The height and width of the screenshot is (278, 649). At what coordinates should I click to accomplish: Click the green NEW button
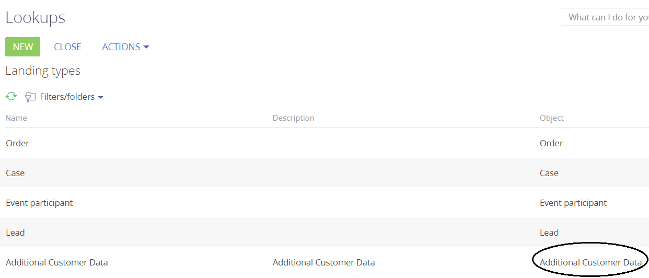(x=22, y=47)
